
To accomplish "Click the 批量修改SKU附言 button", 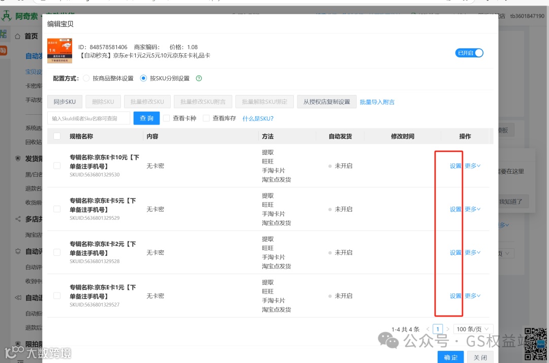I will [x=203, y=102].
